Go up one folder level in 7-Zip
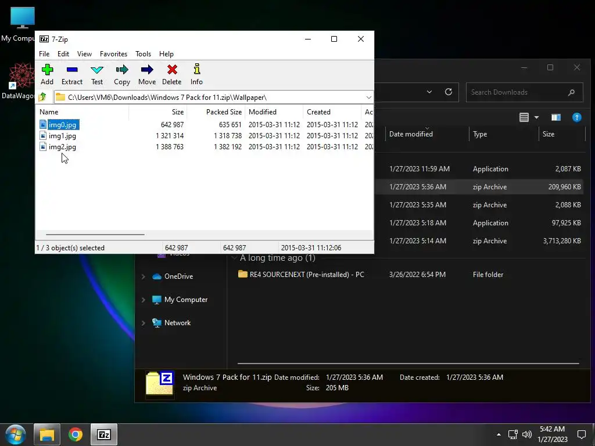The image size is (595, 446). (x=42, y=97)
